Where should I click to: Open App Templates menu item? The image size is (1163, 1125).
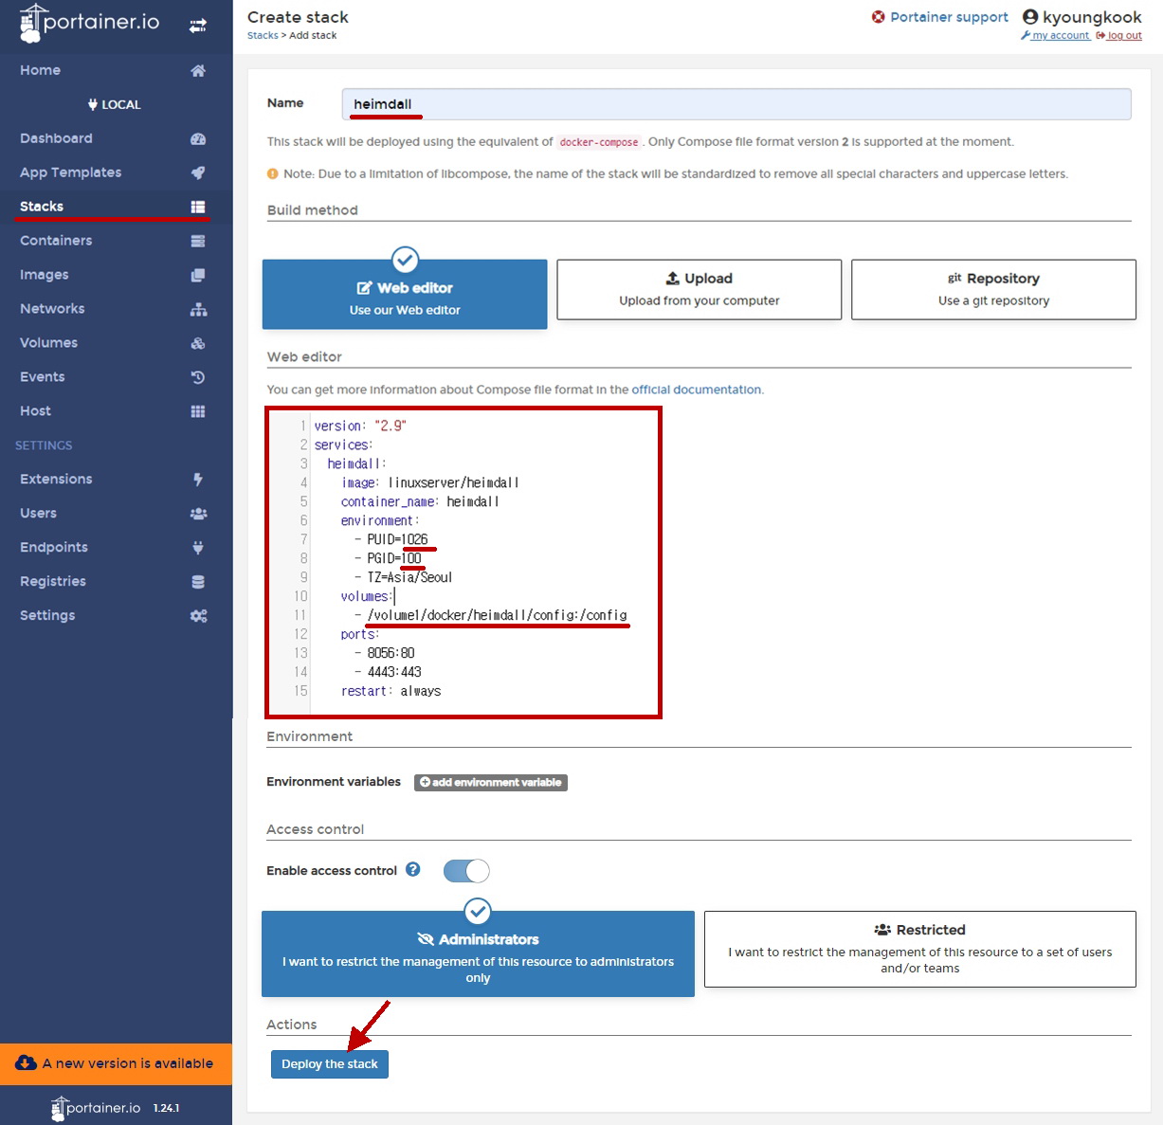point(116,172)
